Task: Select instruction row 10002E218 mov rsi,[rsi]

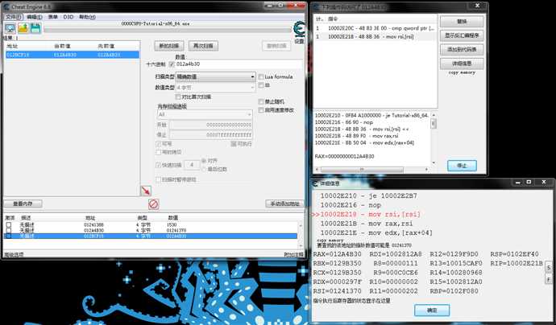Action: click(376, 36)
